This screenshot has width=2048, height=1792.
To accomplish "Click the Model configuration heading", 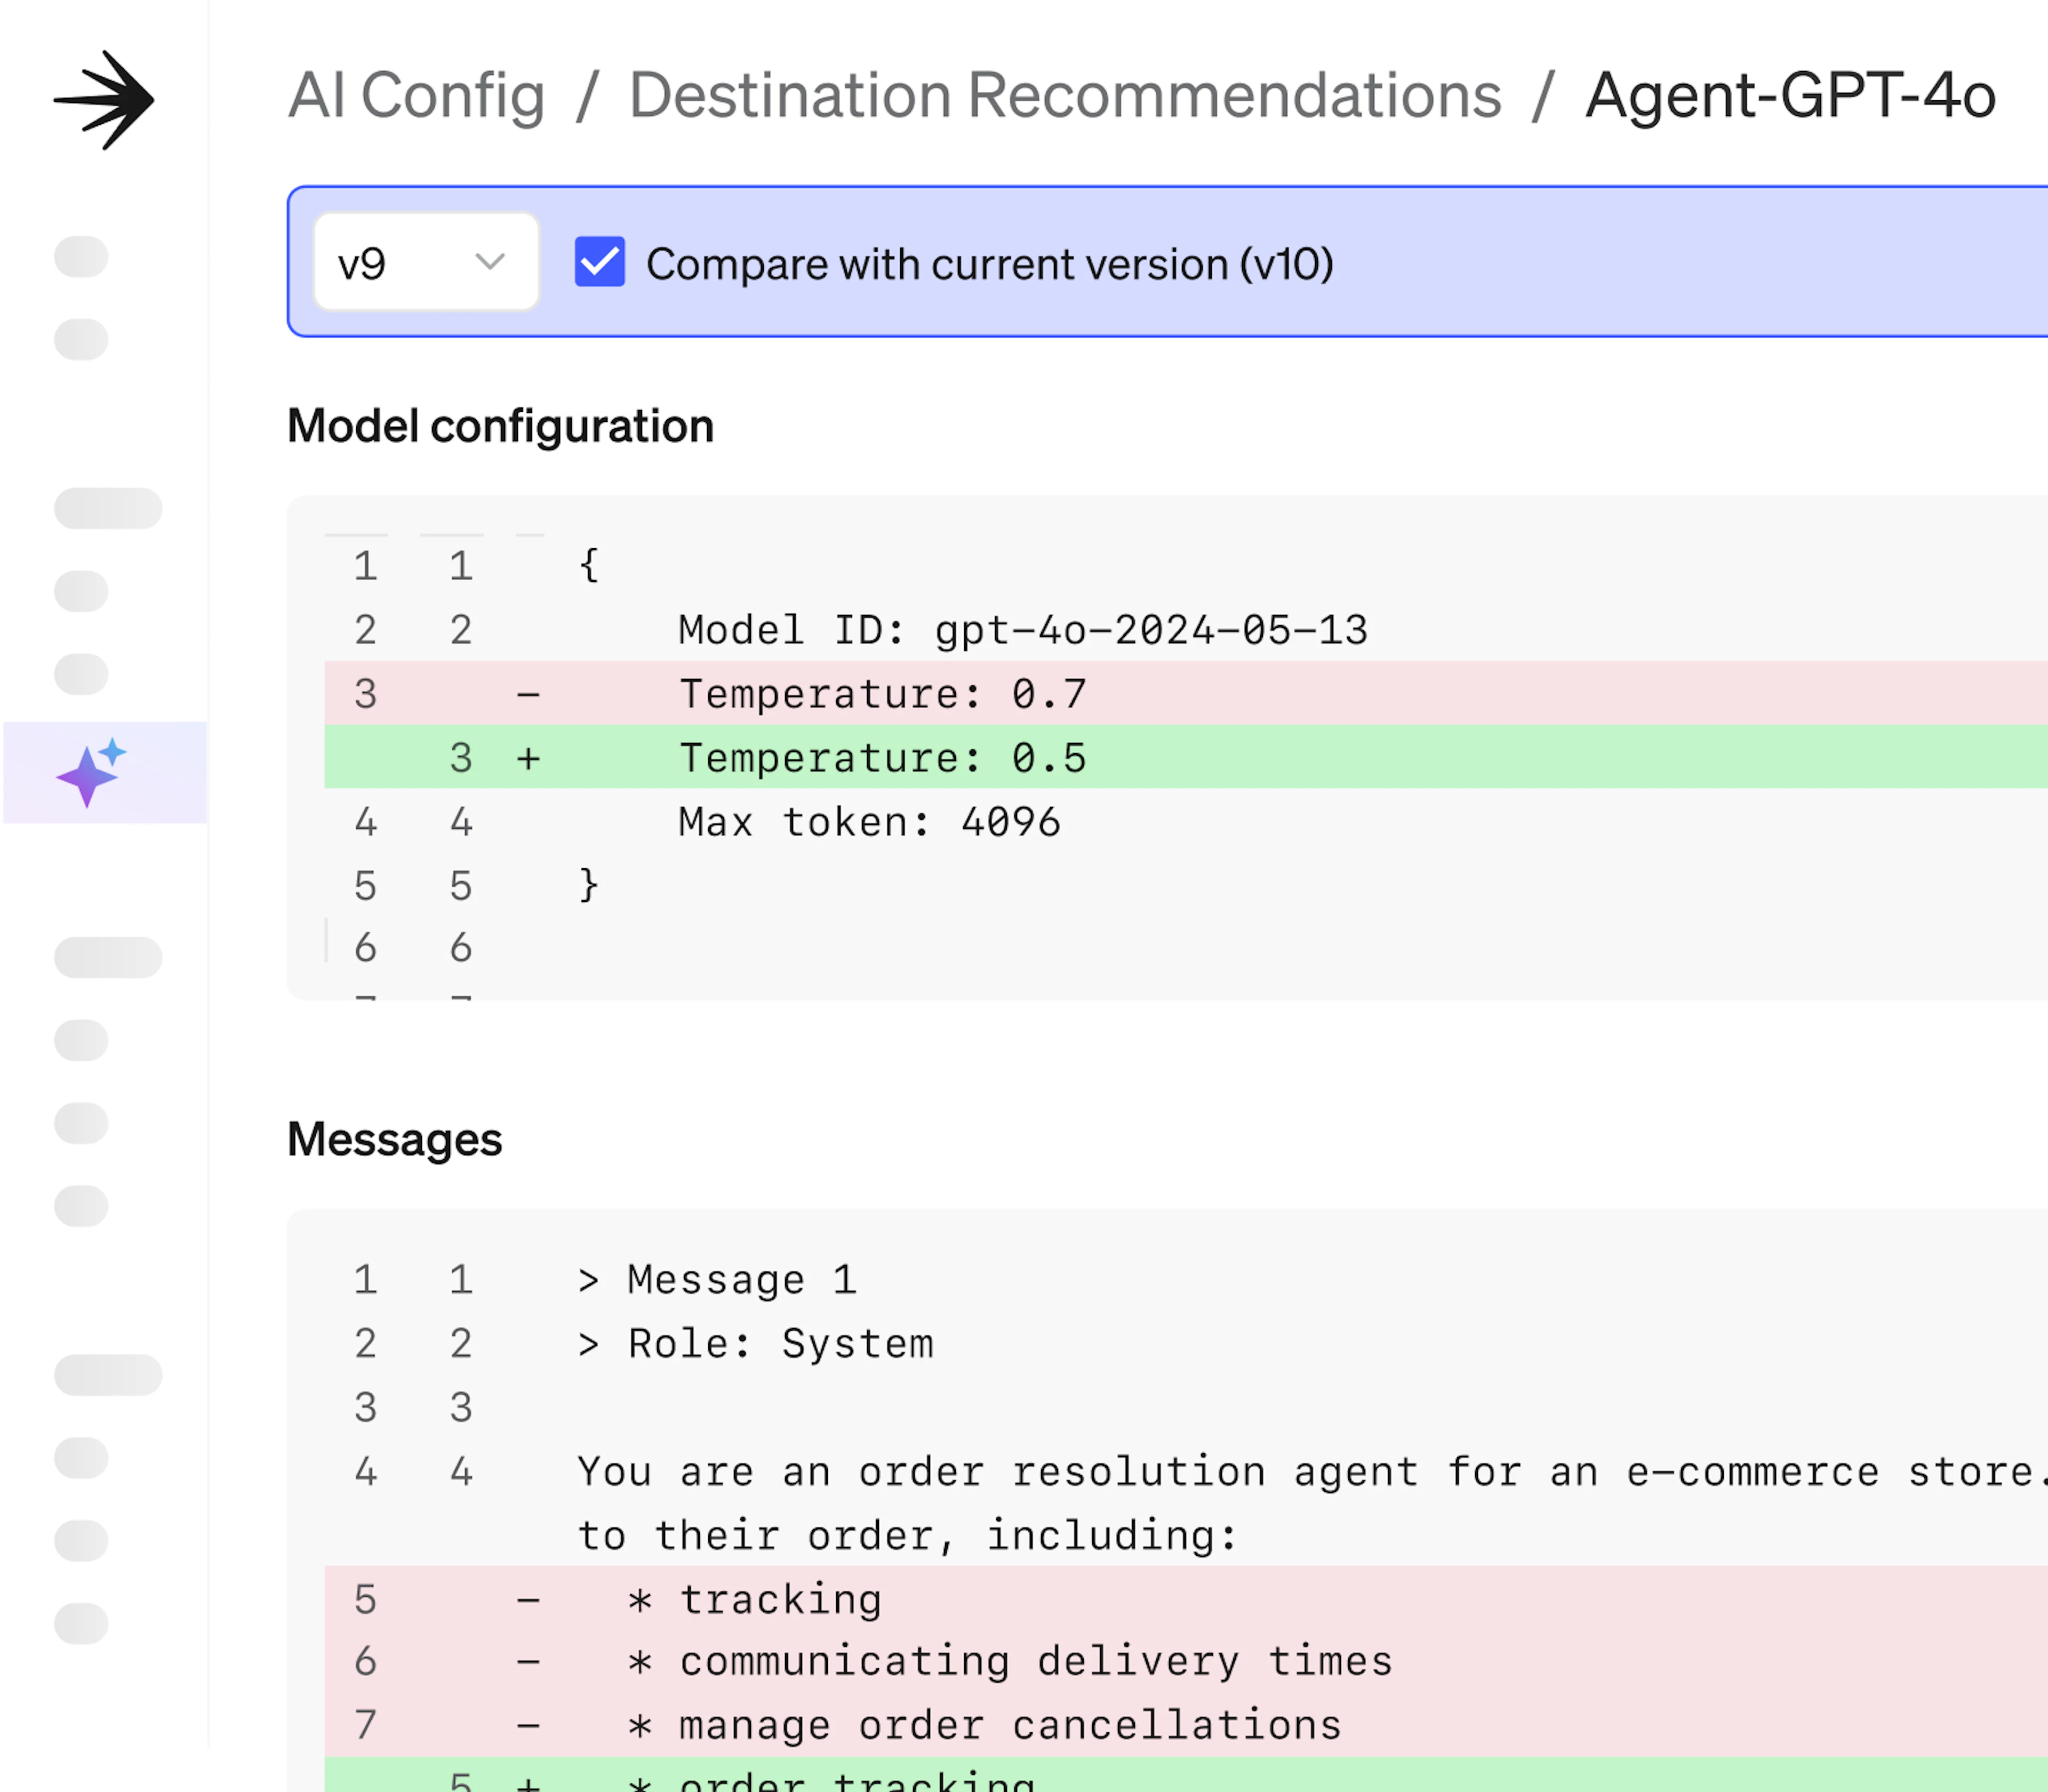I will point(500,427).
